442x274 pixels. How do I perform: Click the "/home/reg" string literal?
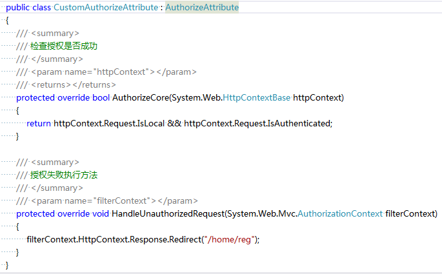pos(230,240)
